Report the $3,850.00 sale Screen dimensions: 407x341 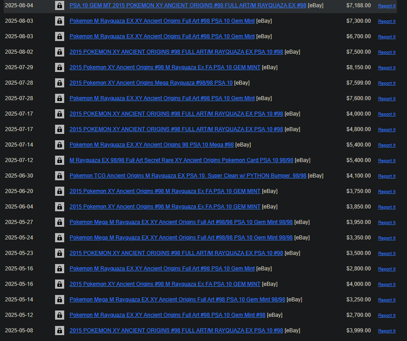pyautogui.click(x=387, y=207)
